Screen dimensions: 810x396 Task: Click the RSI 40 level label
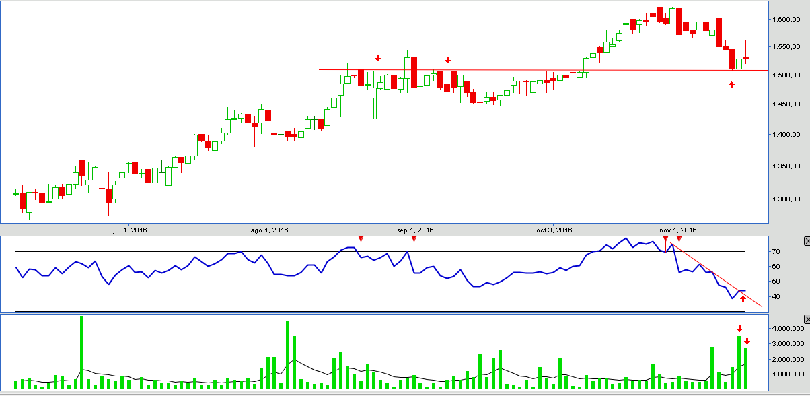[x=776, y=296]
